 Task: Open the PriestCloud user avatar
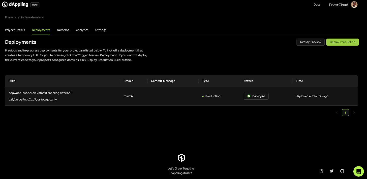pos(354,5)
